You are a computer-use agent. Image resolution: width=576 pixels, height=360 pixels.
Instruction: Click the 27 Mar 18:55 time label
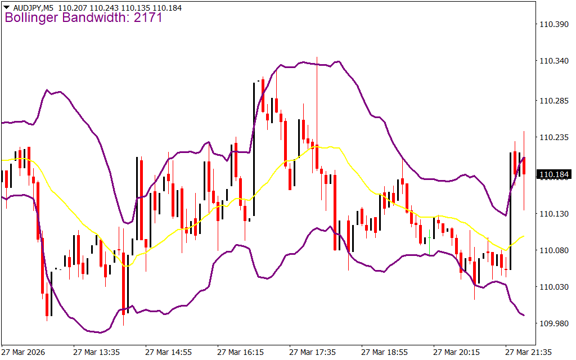384,352
